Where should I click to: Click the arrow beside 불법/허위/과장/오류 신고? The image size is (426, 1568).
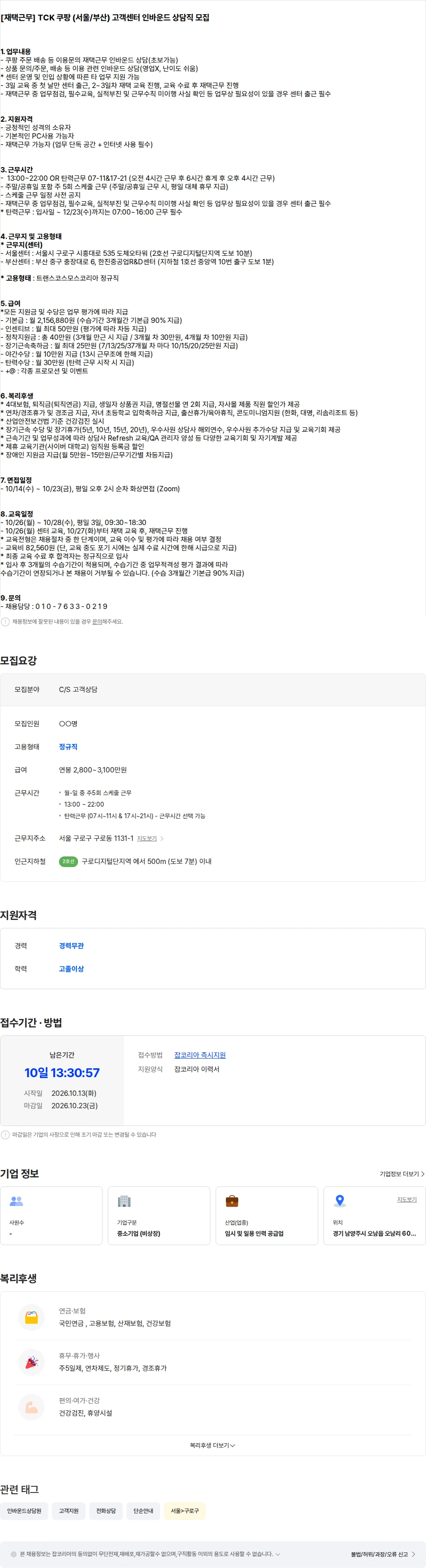414,1554
